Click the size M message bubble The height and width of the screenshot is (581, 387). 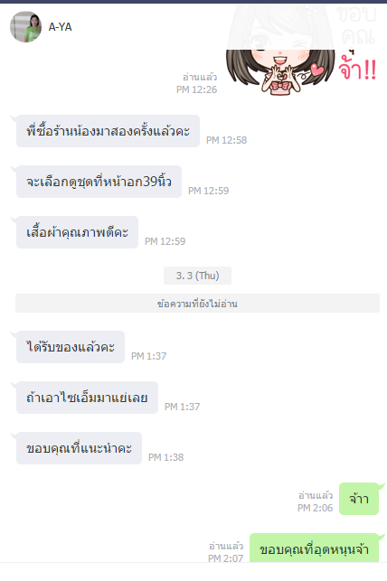pyautogui.click(x=87, y=398)
